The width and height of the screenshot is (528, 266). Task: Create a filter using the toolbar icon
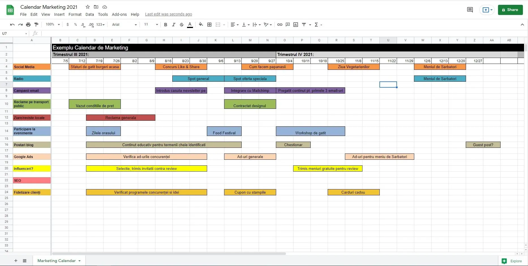[304, 25]
